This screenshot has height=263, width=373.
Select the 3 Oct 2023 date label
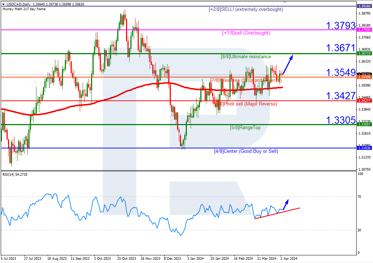tap(102, 259)
